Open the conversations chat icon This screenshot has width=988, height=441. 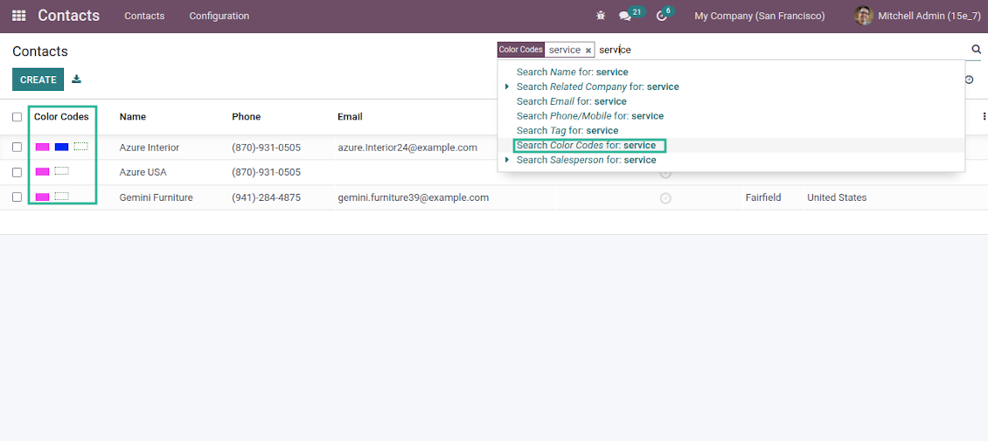[x=624, y=16]
